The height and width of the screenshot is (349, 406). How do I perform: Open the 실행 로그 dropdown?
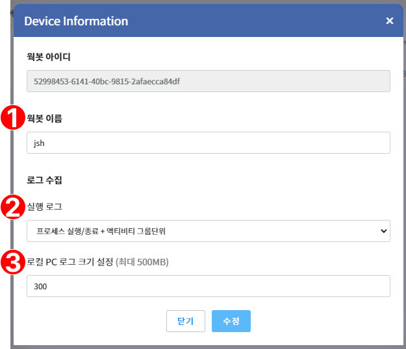209,231
